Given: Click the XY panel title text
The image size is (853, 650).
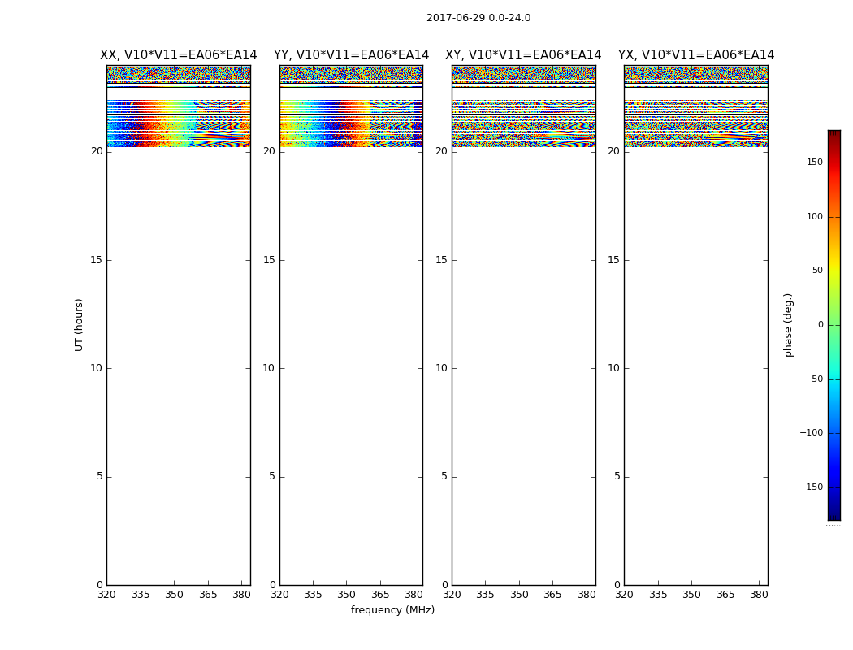Looking at the screenshot, I should pos(523,55).
